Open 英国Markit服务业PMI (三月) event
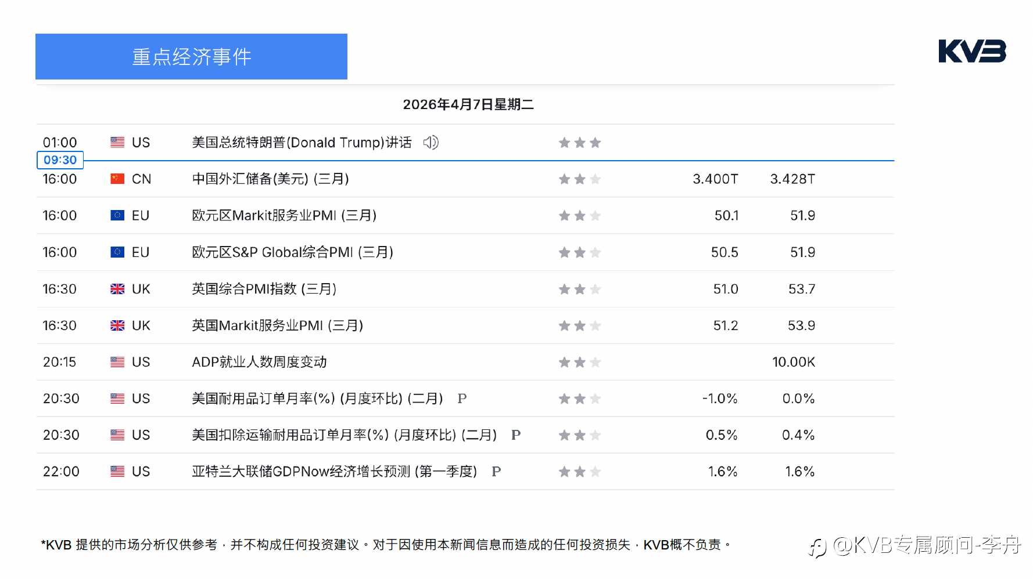Screen dimensions: 1033x579 coord(278,325)
